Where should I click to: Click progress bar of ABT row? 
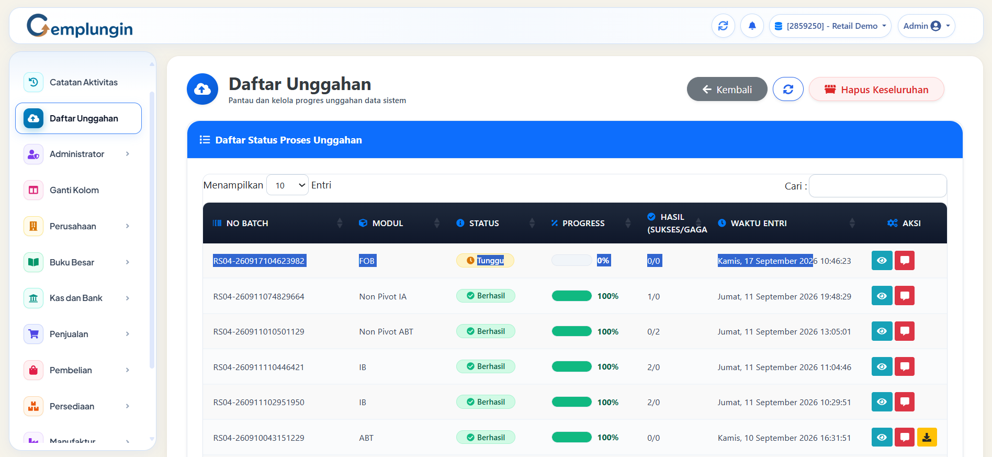tap(571, 437)
